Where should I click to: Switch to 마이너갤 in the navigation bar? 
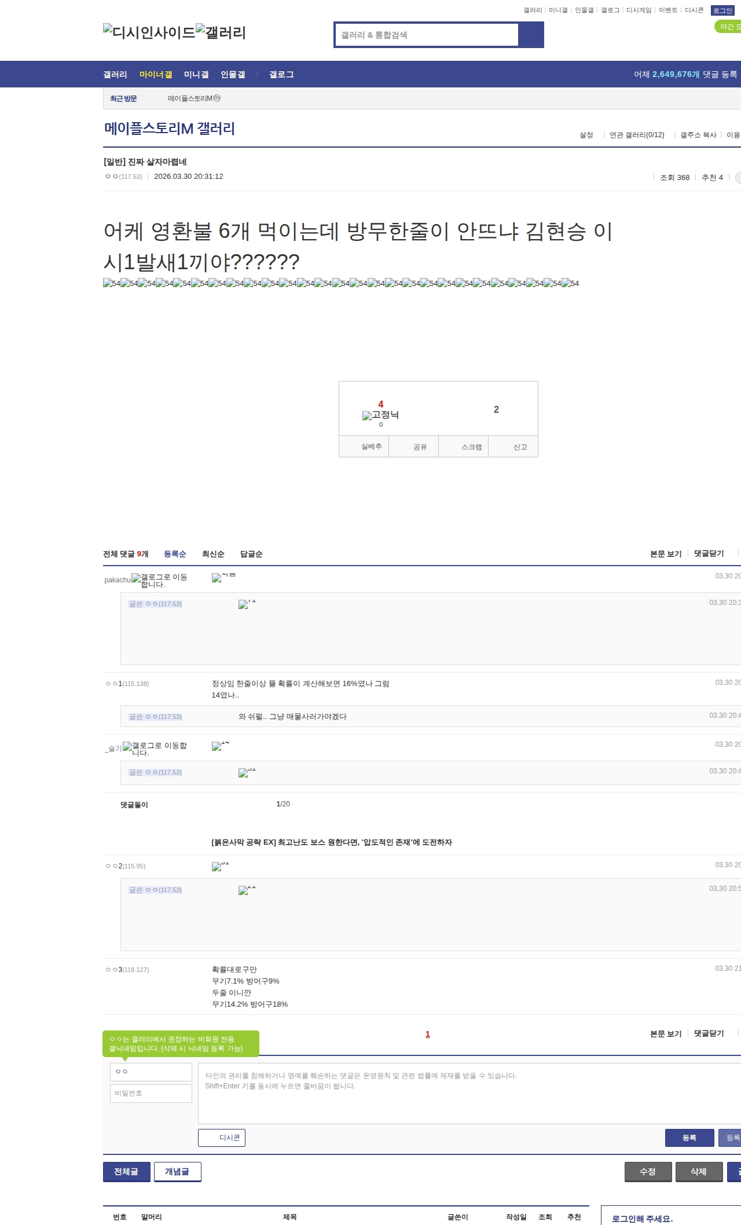156,75
